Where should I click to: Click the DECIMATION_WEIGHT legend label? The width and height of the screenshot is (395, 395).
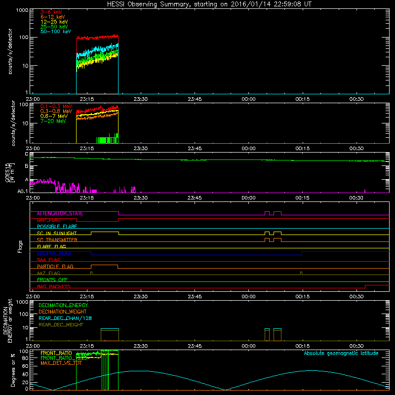(63, 312)
